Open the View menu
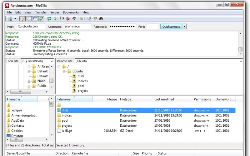The width and height of the screenshot is (250, 156). (x=28, y=12)
